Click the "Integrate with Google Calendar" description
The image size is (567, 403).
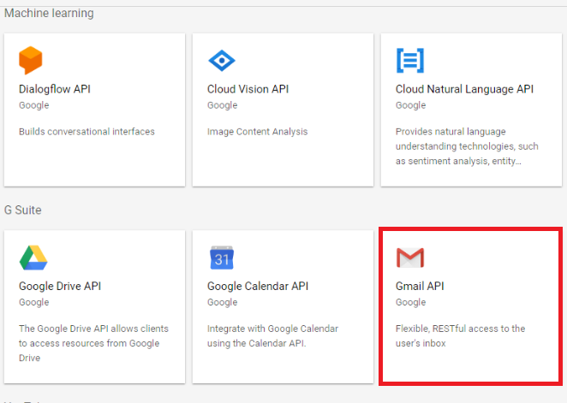coord(272,336)
